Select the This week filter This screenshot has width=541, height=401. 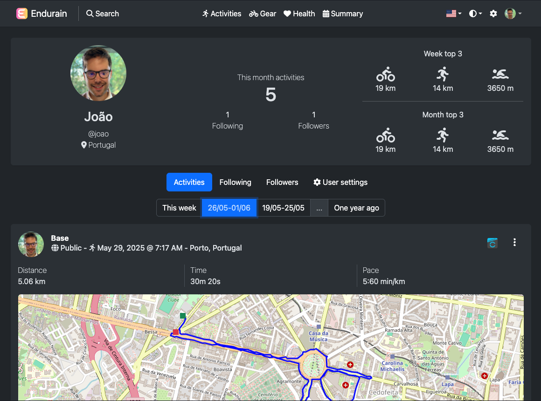[x=179, y=208]
